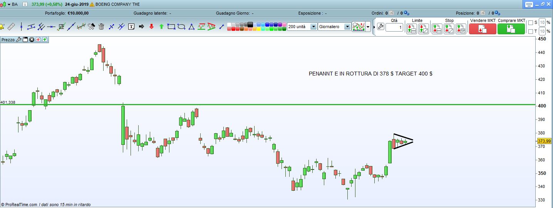Select the text annotation tool
The image size is (553, 208).
click(x=131, y=27)
